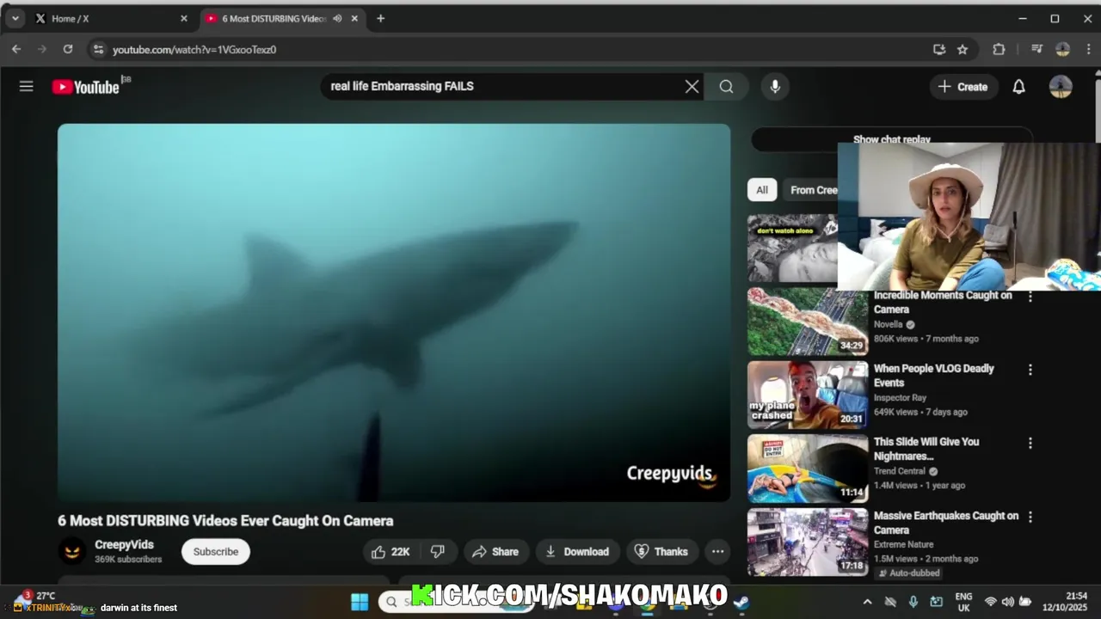Go back in browser history
The image size is (1101, 619).
coord(16,50)
